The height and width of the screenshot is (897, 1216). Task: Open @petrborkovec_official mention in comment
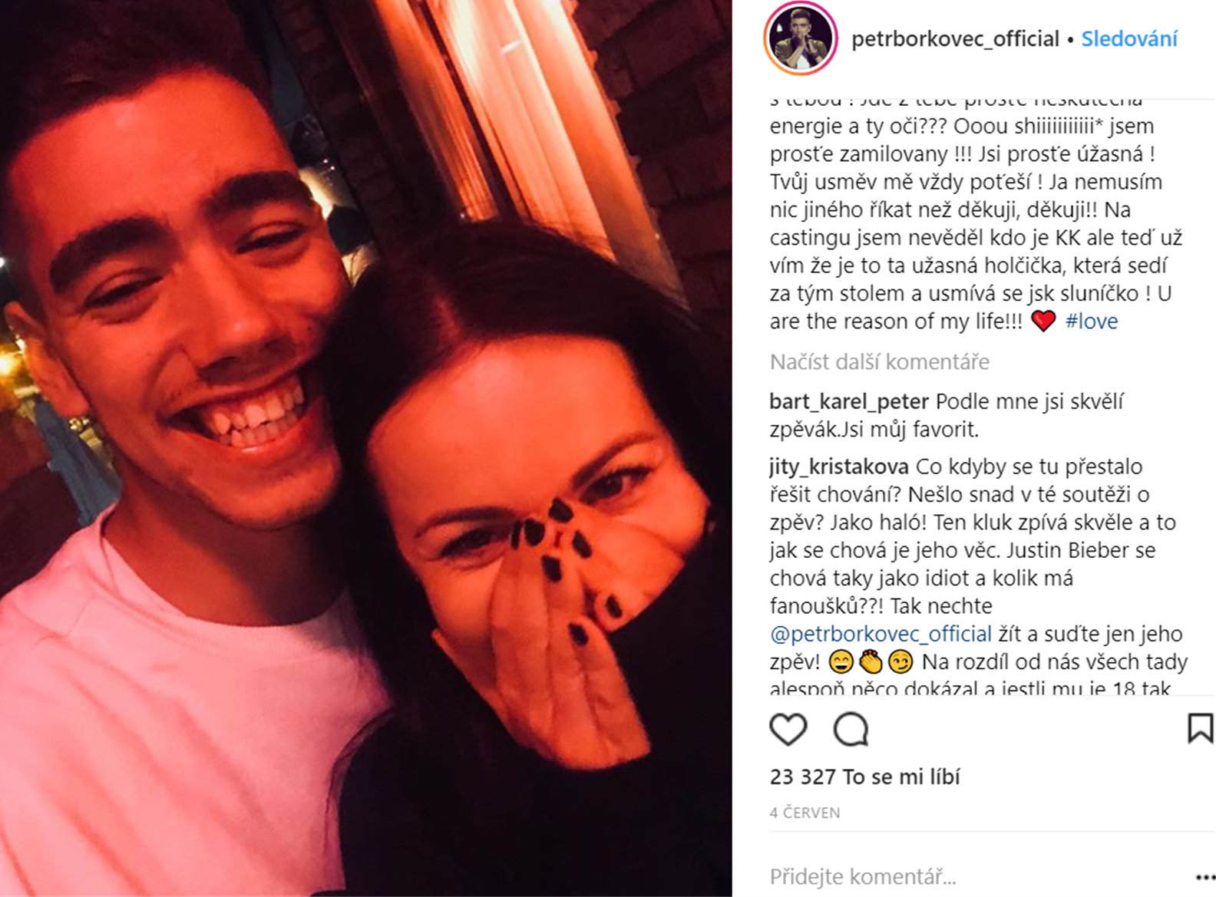coord(881,634)
